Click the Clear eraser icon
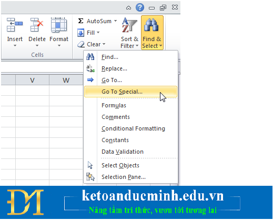 tap(81, 44)
